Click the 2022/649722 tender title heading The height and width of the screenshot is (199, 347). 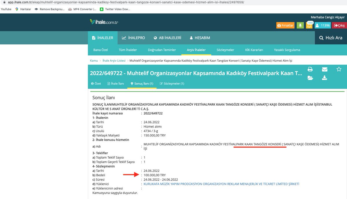(x=196, y=73)
